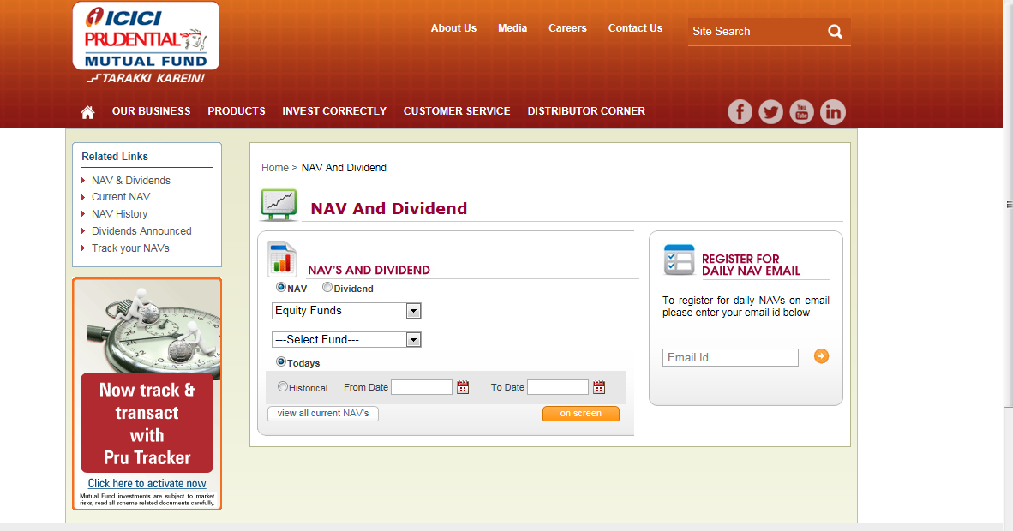Click the Register for Daily NAV checklist icon
Viewport: 1013px width, 531px height.
[679, 260]
